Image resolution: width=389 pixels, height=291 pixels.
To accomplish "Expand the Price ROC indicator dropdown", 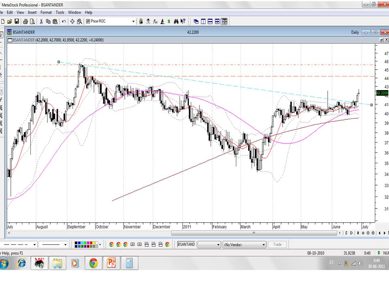I will [133, 21].
